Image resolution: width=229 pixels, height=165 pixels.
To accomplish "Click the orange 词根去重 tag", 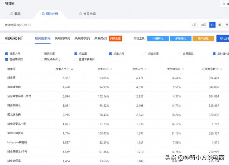I will pyautogui.click(x=116, y=38).
